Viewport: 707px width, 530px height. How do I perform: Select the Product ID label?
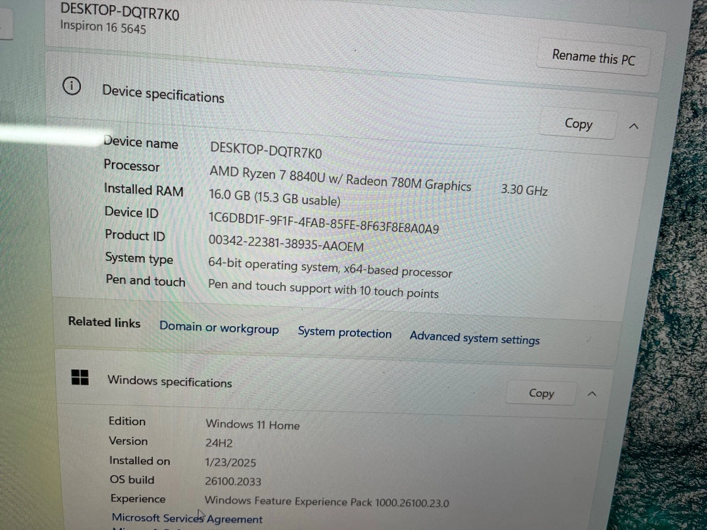click(x=135, y=235)
